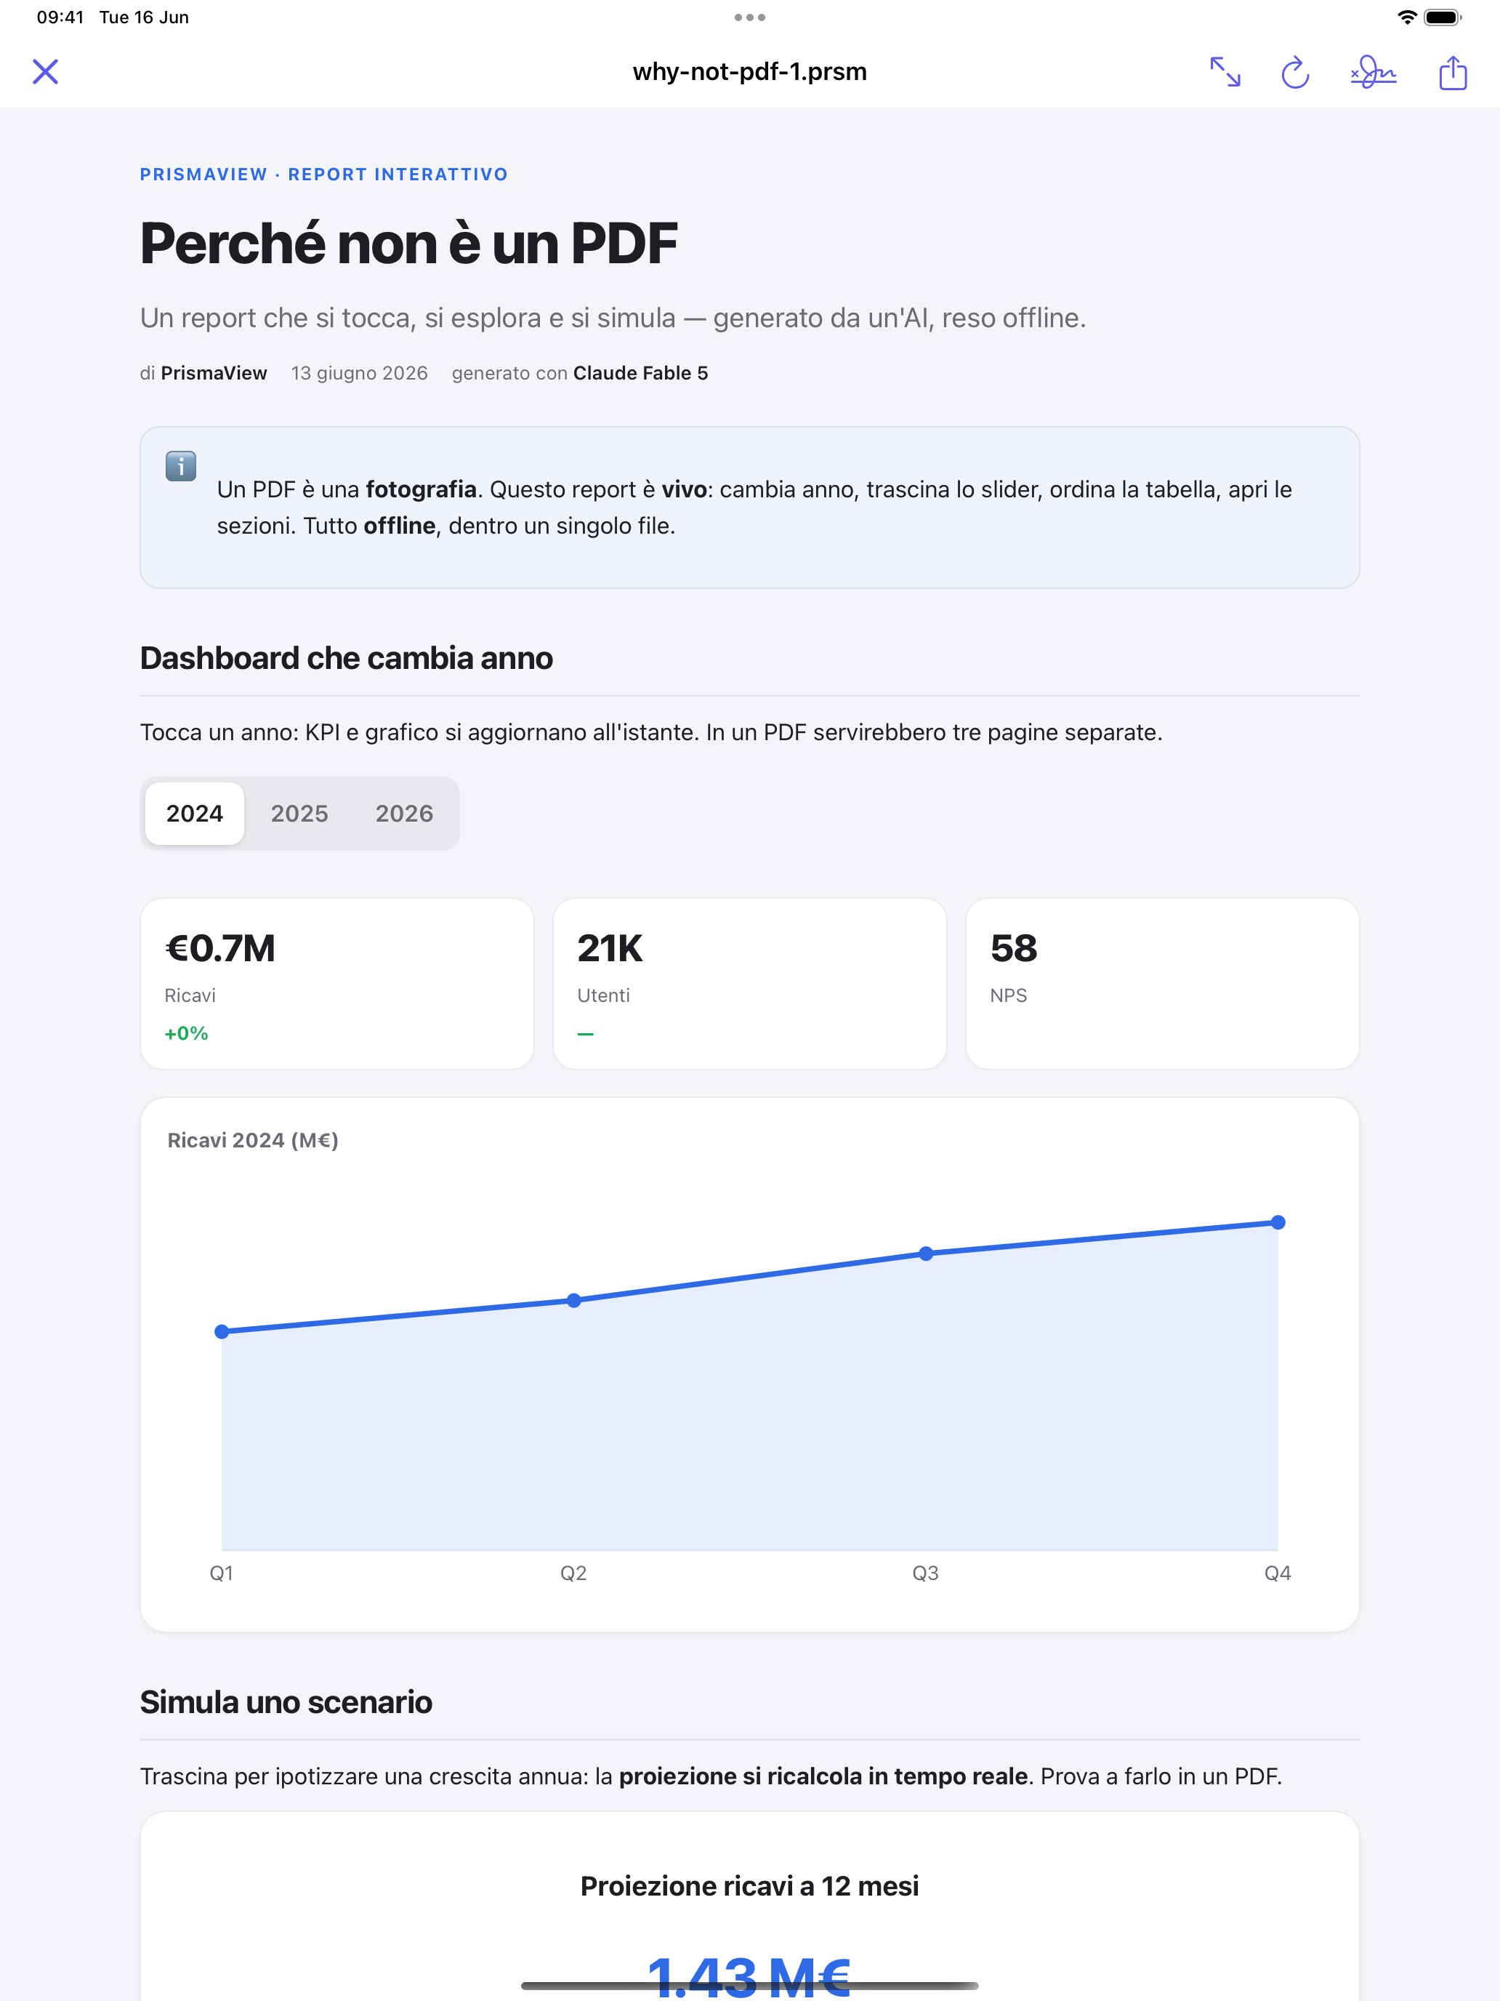
Task: Tap the 'Ricavi 2024 (M€)' chart title
Action: (253, 1140)
